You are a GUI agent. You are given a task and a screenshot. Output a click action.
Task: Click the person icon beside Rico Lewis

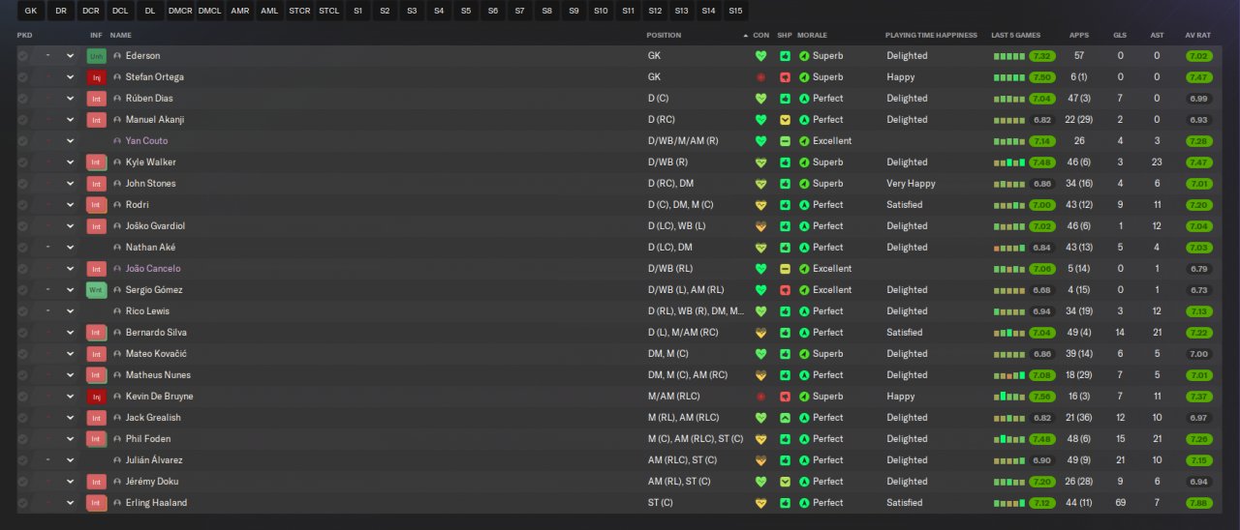(x=117, y=311)
